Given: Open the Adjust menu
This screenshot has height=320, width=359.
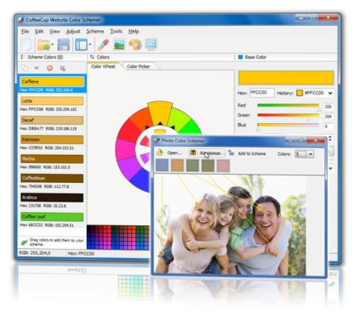Looking at the screenshot, I should point(73,31).
